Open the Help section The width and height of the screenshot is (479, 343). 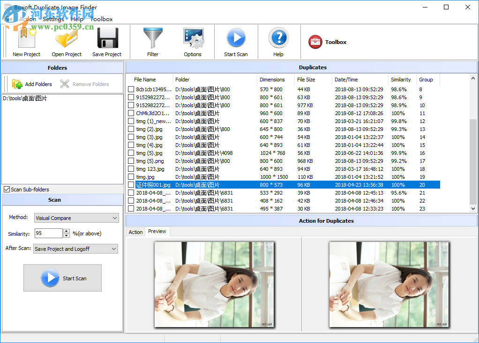[x=278, y=41]
